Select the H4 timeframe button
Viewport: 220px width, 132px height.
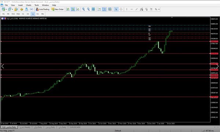(x=28, y=14)
